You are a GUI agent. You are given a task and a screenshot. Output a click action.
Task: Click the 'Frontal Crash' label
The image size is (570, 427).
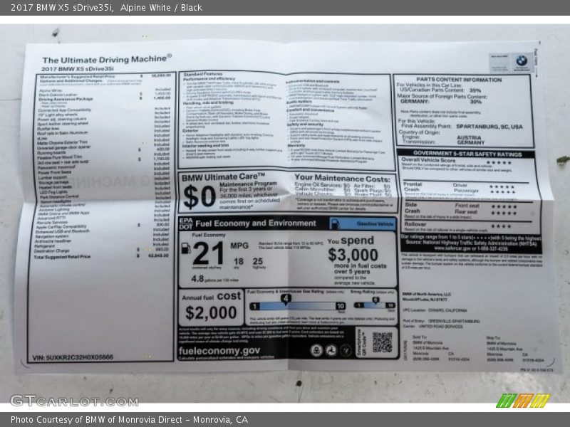point(413,186)
